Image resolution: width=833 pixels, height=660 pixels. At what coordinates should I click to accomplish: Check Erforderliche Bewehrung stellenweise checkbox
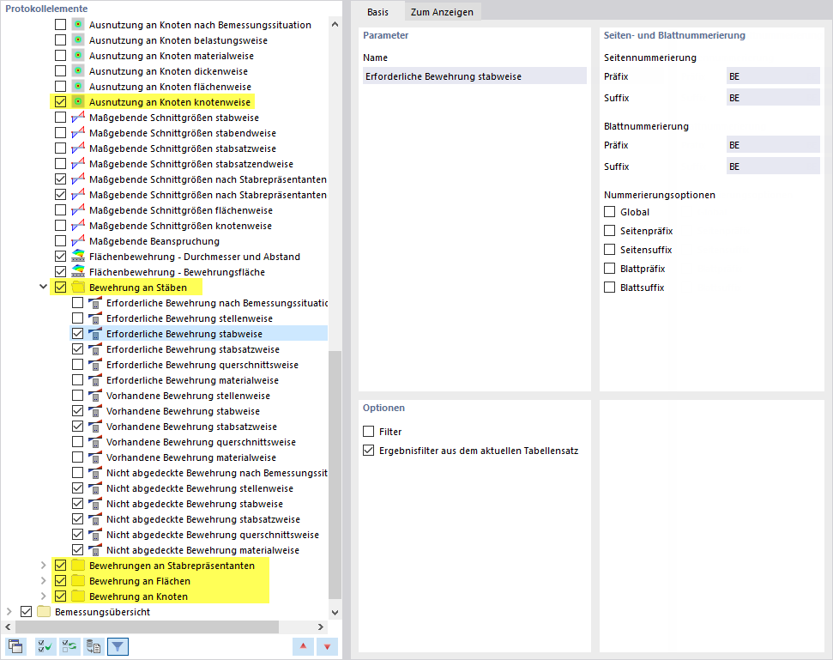click(x=77, y=318)
